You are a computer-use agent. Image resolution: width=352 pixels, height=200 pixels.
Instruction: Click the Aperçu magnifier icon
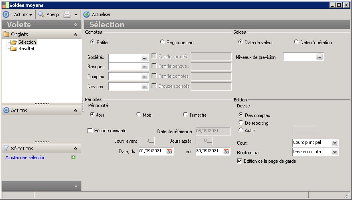[41, 14]
